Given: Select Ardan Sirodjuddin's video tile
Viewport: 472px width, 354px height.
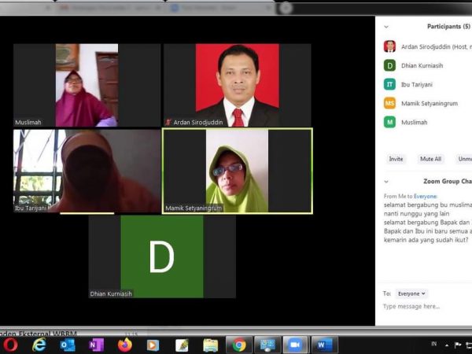Looking at the screenshot, I should tap(237, 85).
